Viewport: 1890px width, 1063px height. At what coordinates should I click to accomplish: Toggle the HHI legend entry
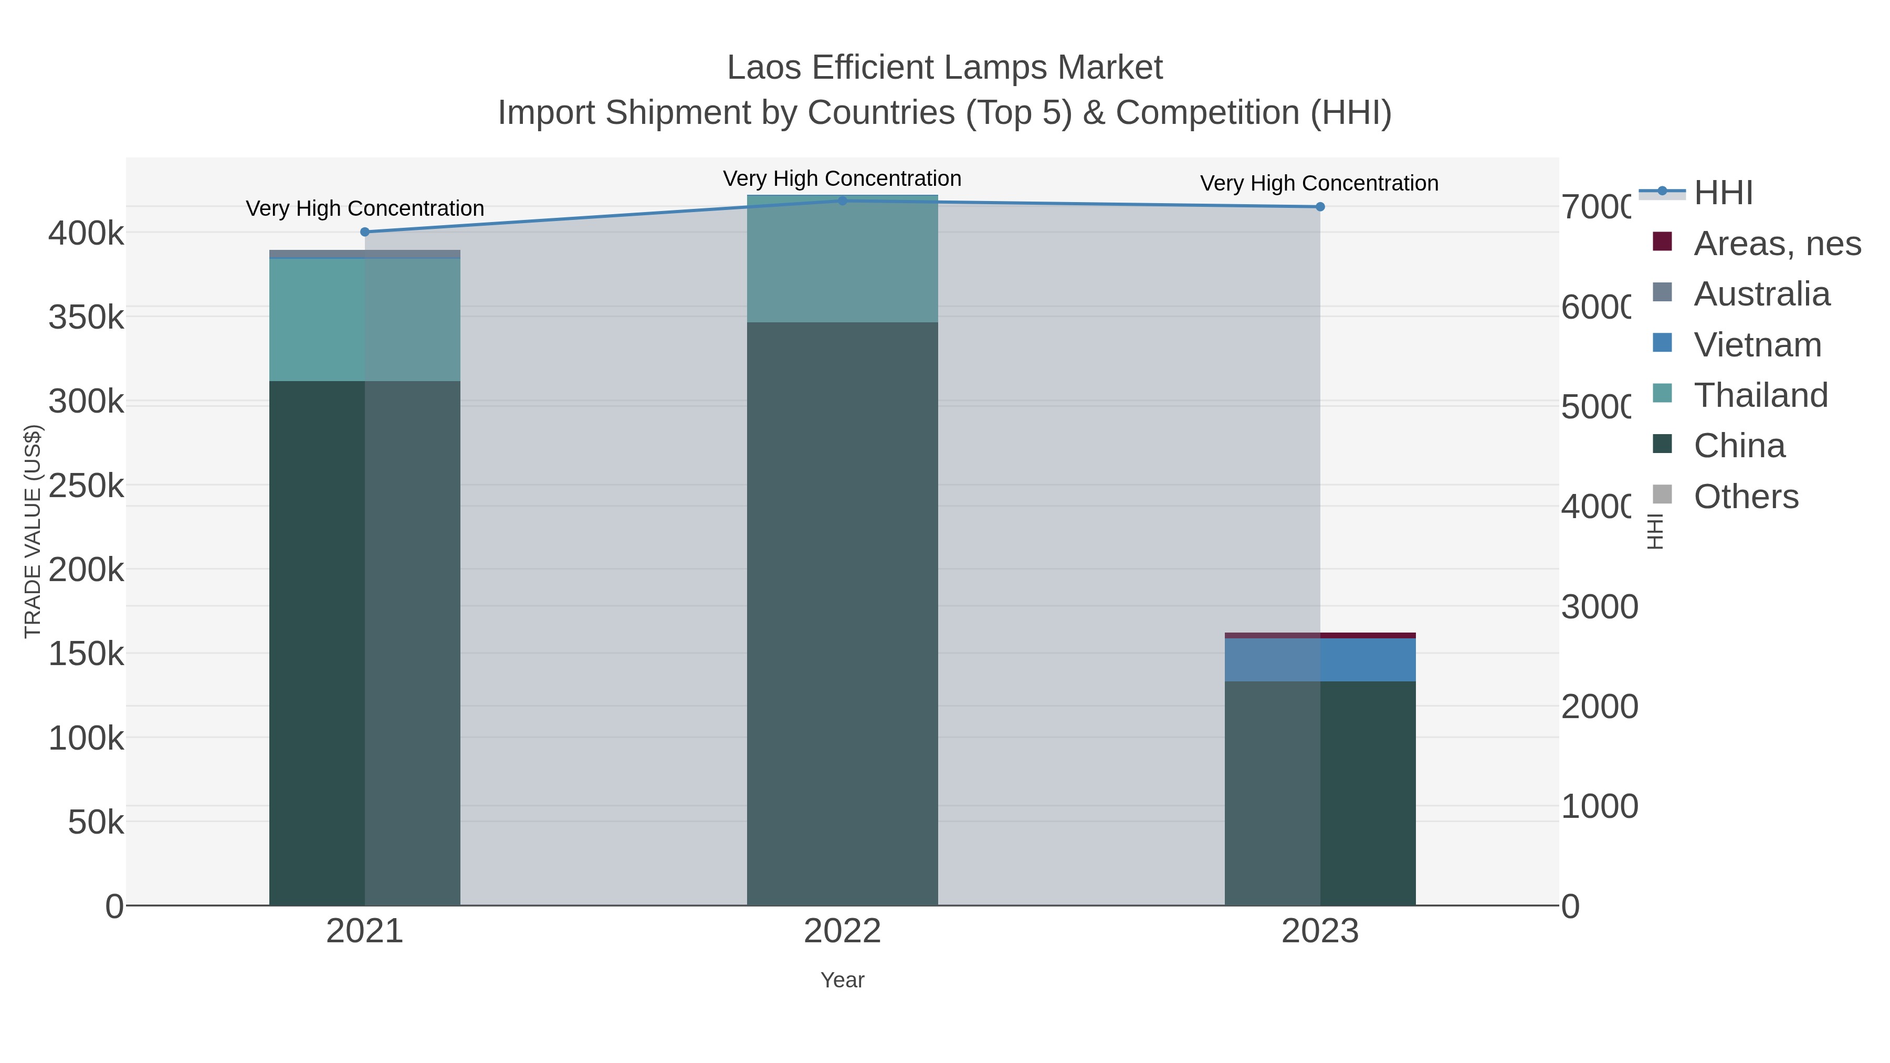coord(1696,192)
